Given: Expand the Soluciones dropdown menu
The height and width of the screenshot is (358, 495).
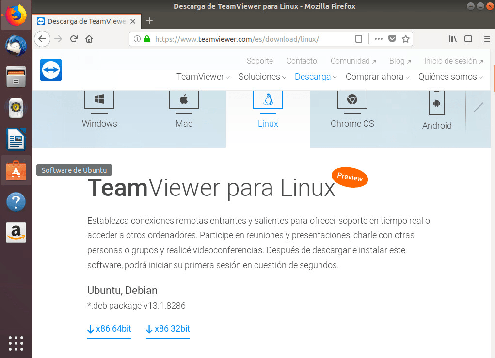Looking at the screenshot, I should click(x=259, y=77).
